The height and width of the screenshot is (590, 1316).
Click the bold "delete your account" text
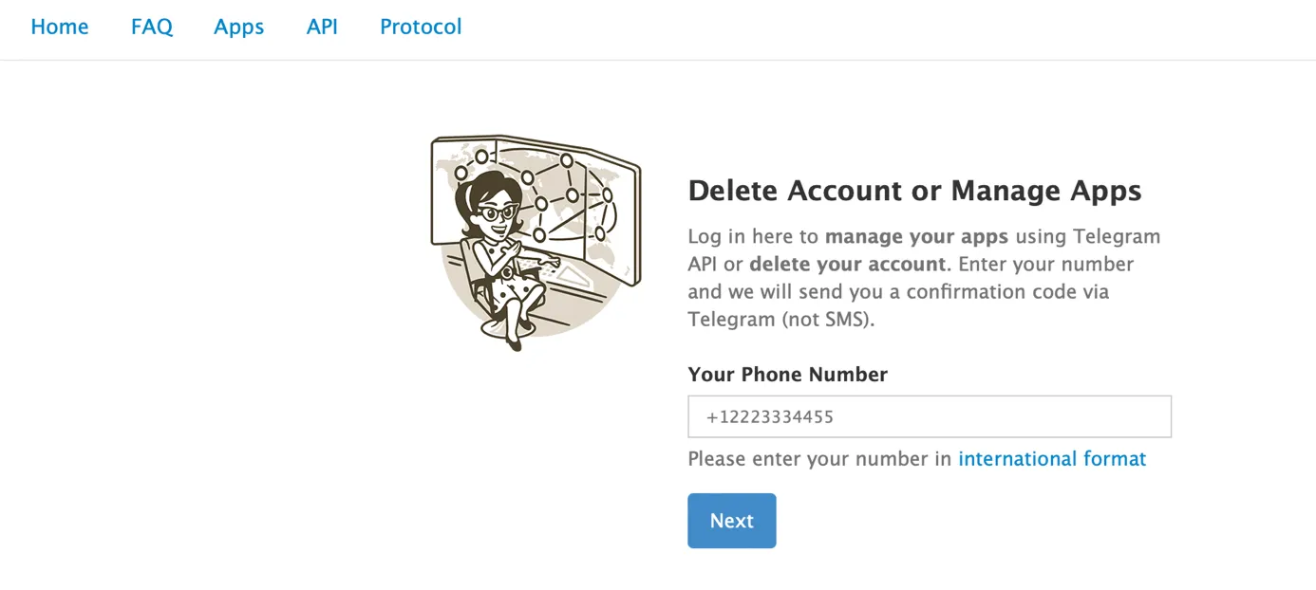pyautogui.click(x=847, y=264)
